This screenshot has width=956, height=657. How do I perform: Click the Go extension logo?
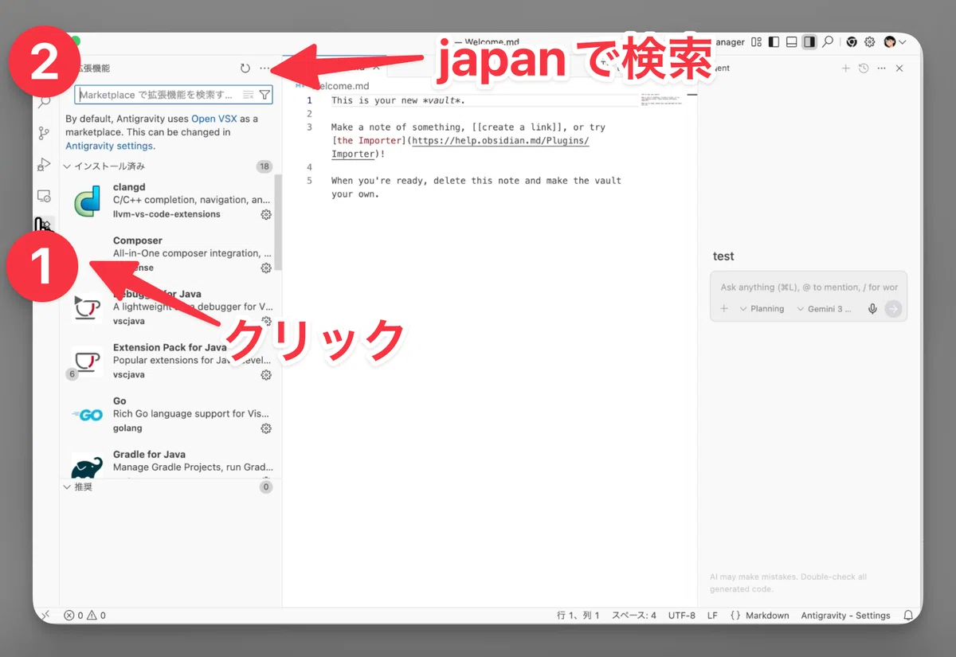pyautogui.click(x=87, y=415)
